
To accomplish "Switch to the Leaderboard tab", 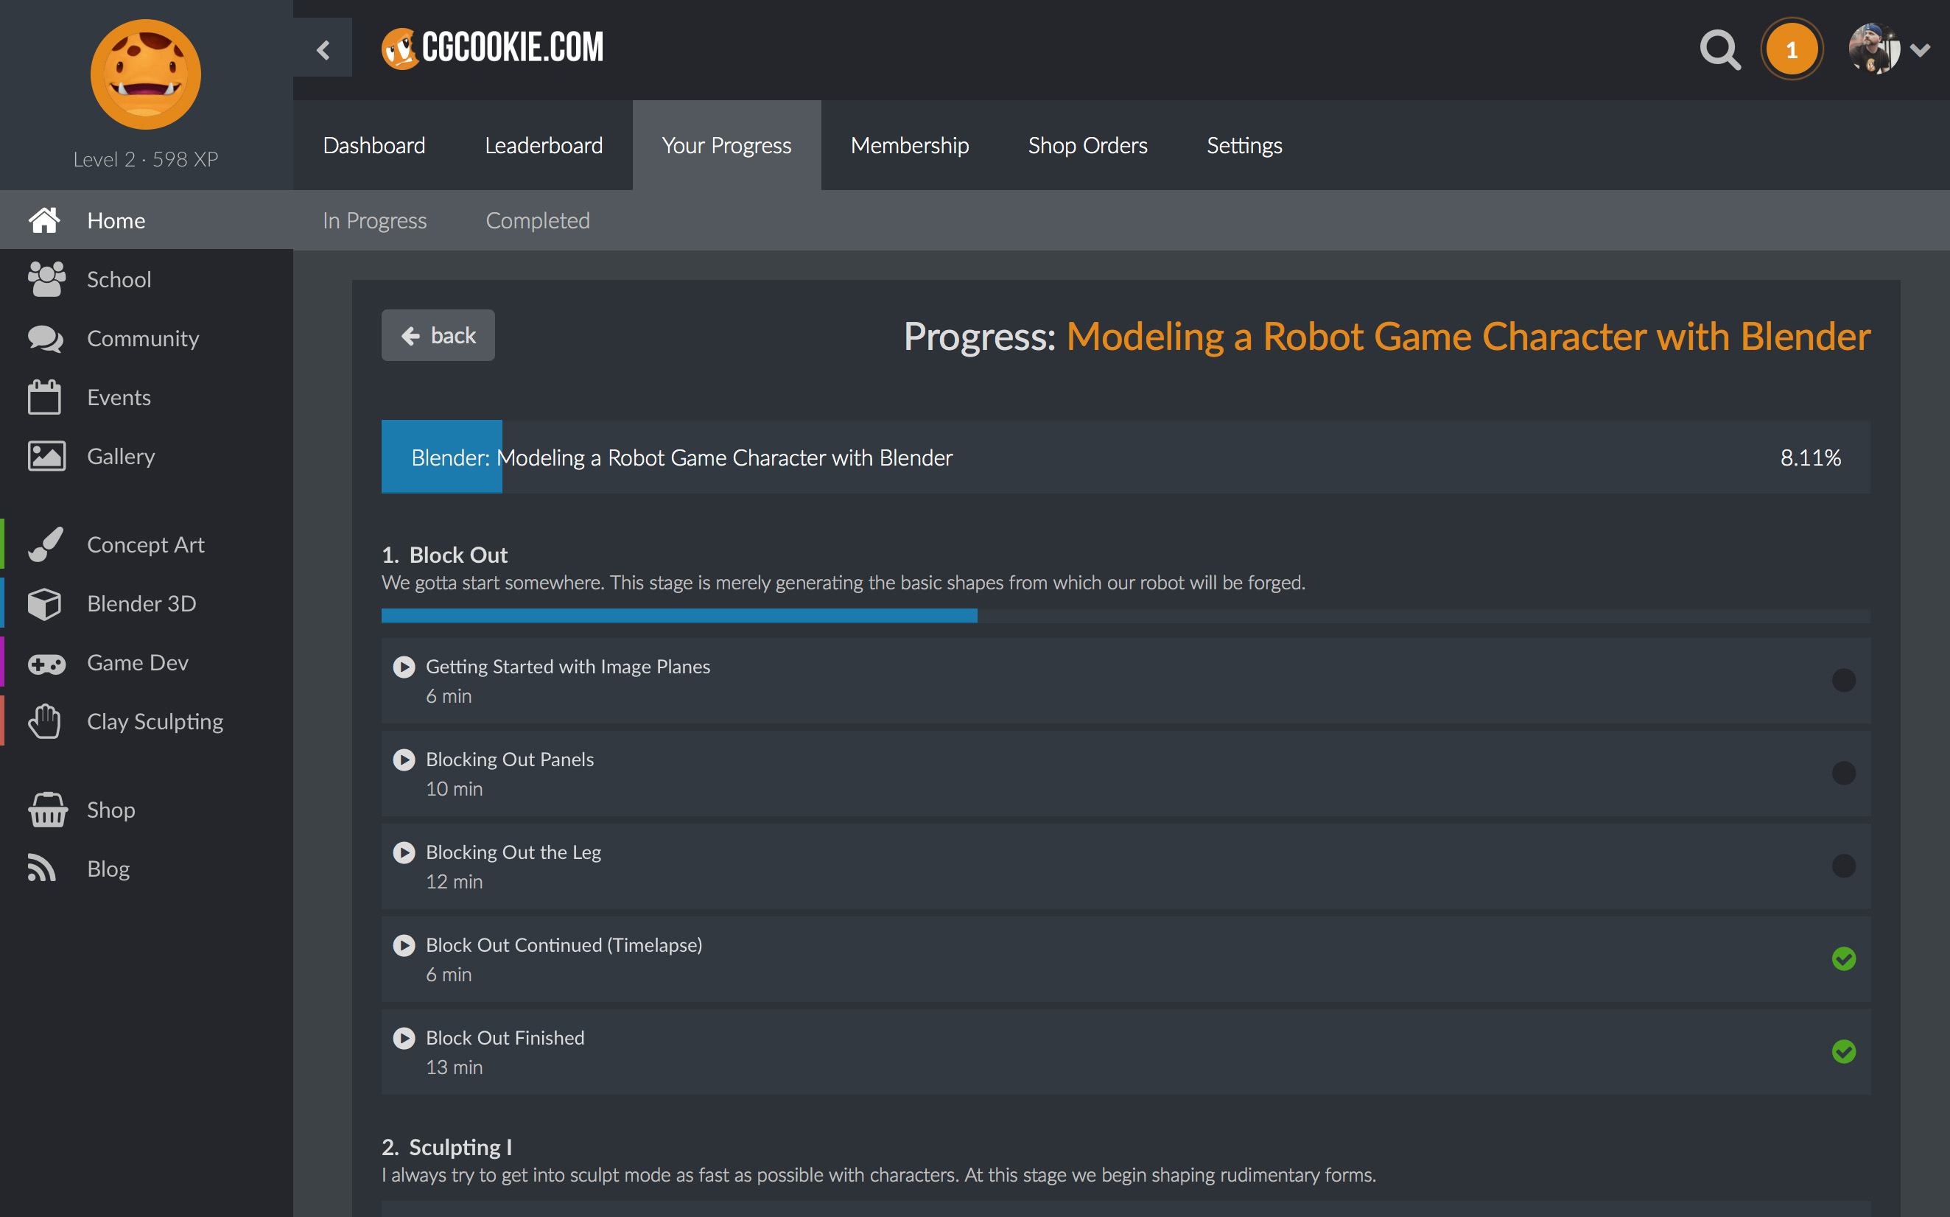I will pyautogui.click(x=543, y=146).
